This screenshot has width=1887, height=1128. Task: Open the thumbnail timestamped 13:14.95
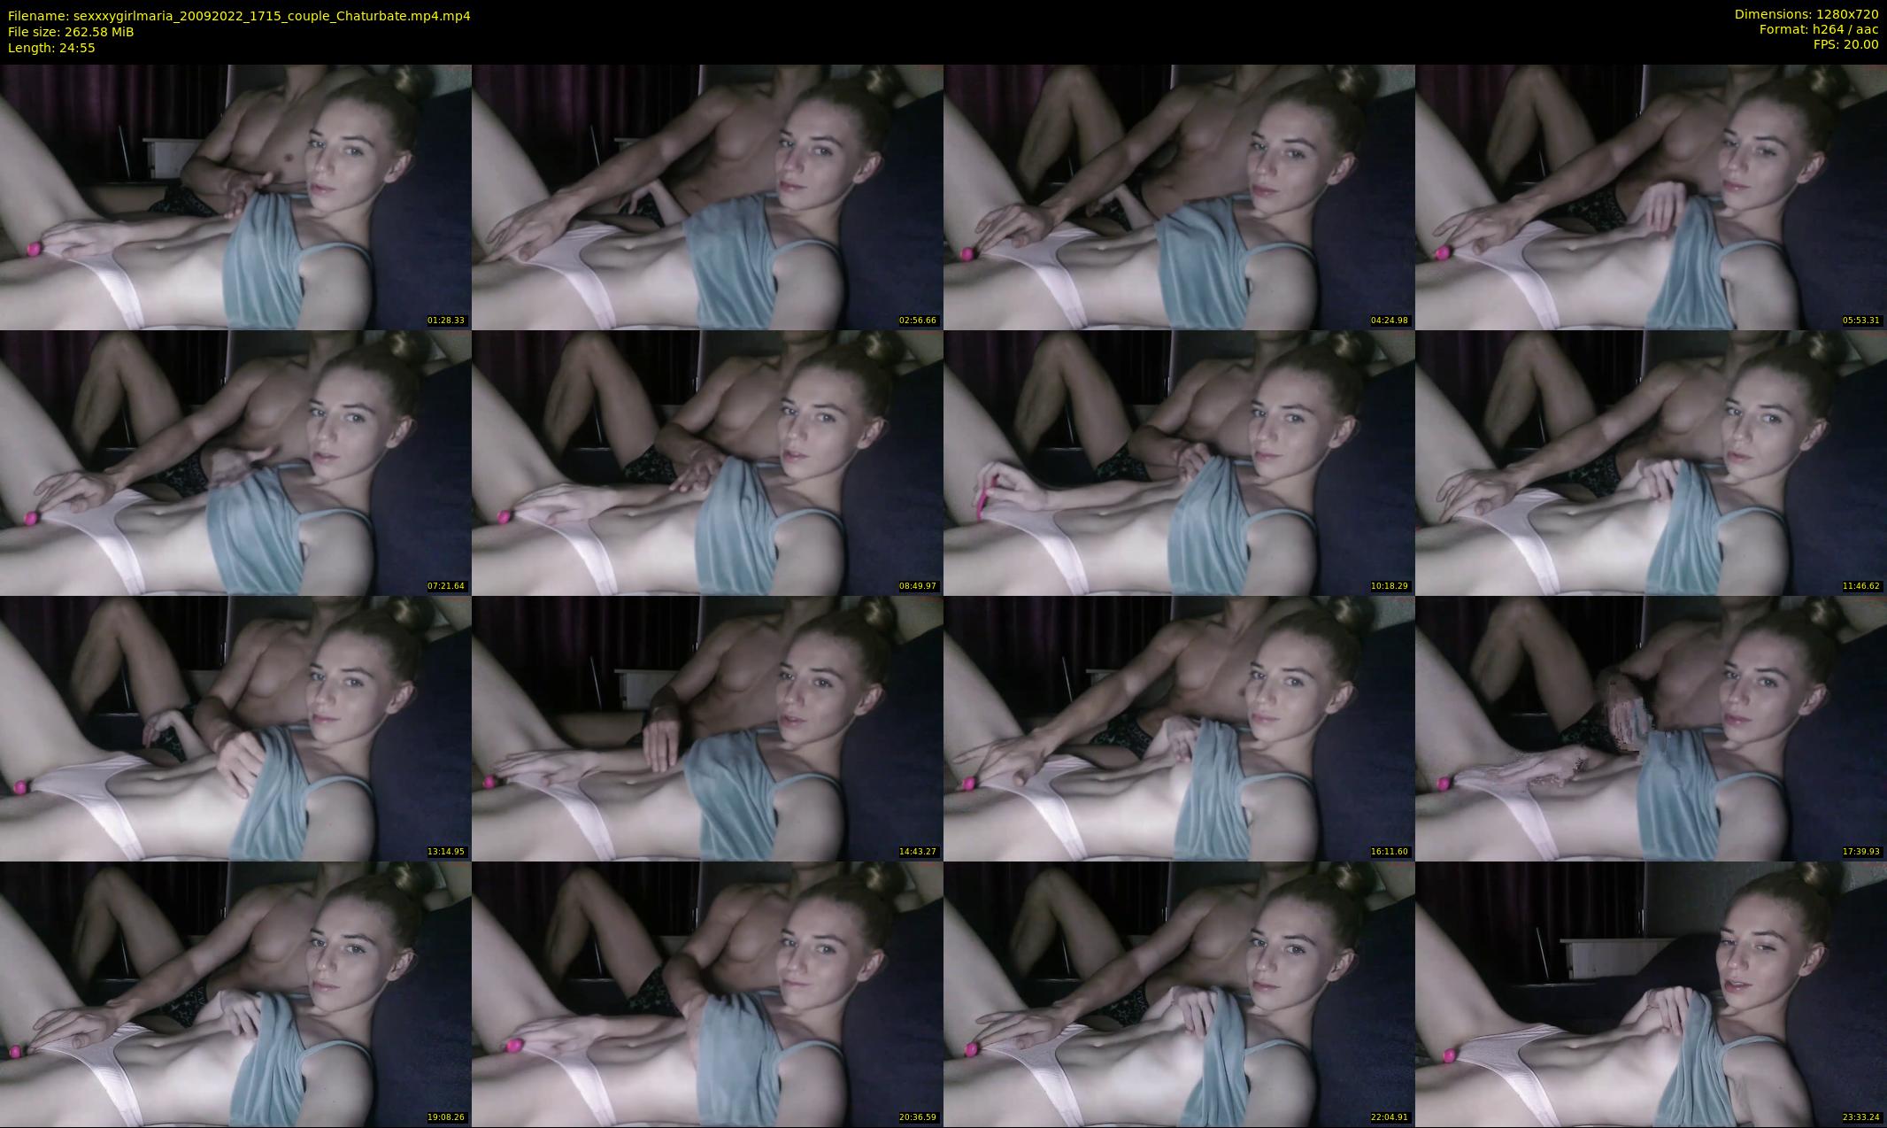point(235,728)
